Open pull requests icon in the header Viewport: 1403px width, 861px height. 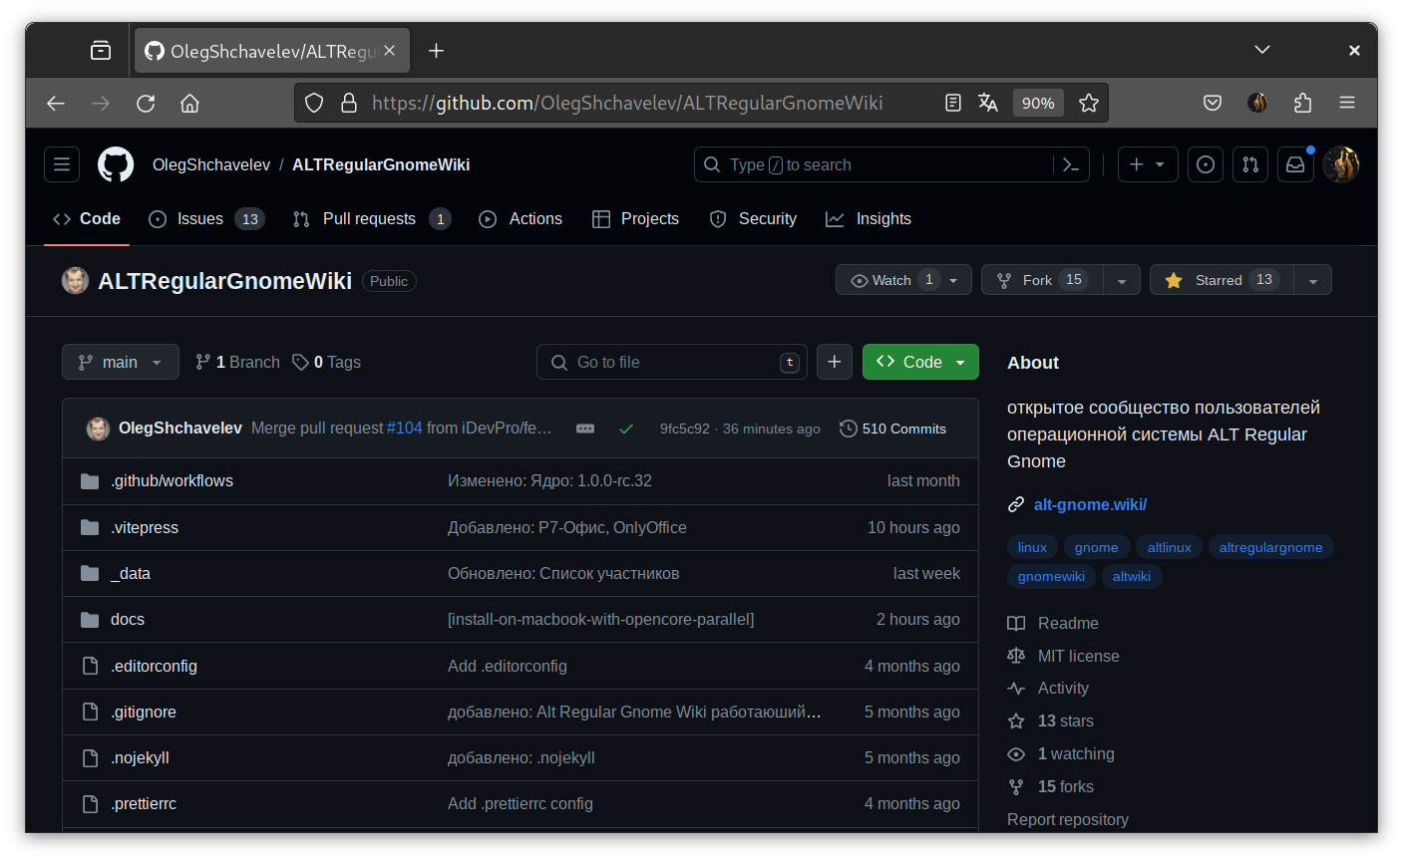tap(1250, 164)
